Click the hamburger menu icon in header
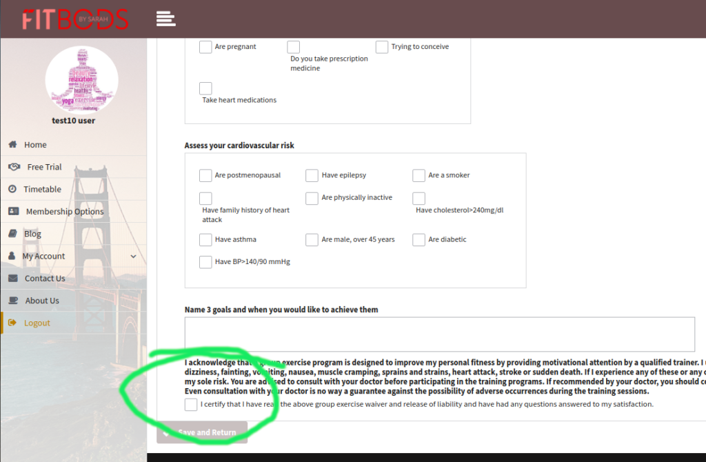Viewport: 706px width, 462px height. tap(165, 19)
